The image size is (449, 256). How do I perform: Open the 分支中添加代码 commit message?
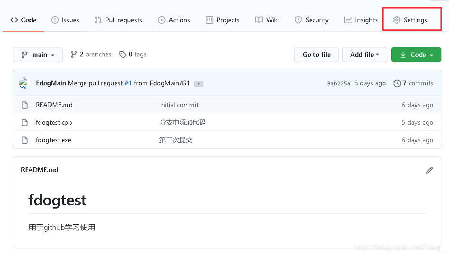tap(183, 123)
